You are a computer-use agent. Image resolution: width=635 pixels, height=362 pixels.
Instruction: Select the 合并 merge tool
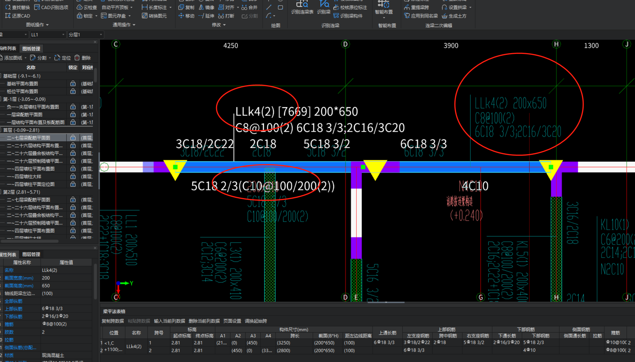tap(250, 7)
